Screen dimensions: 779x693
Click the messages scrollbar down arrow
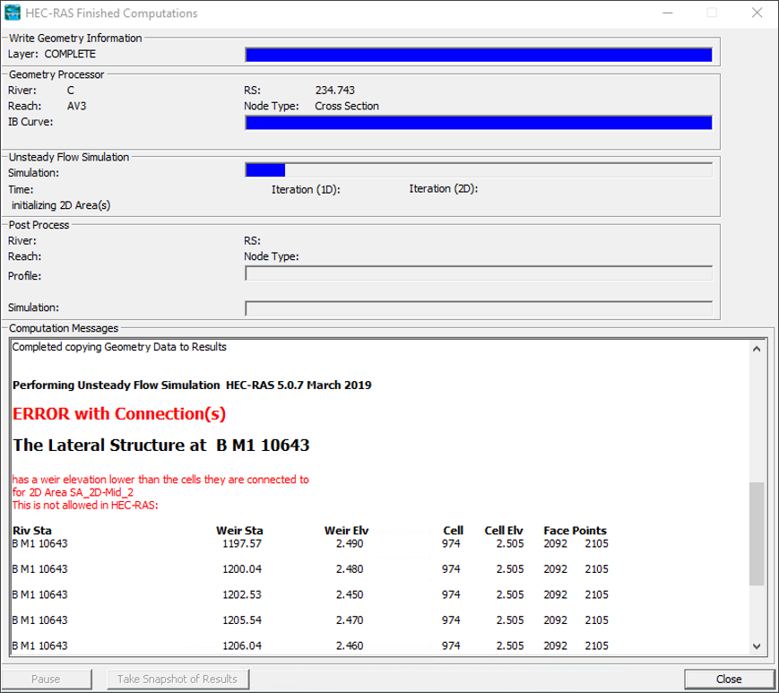pos(757,645)
